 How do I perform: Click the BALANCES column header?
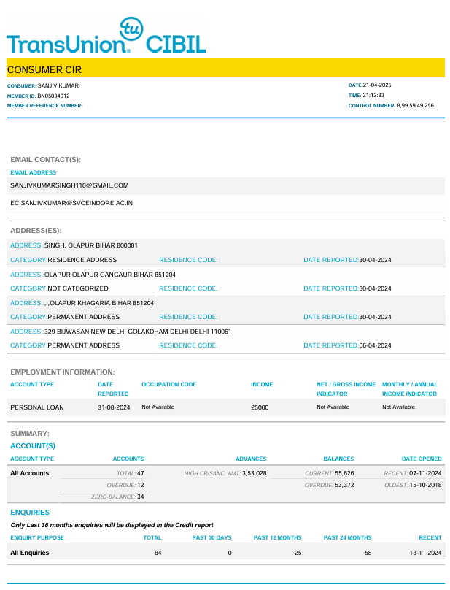click(338, 459)
